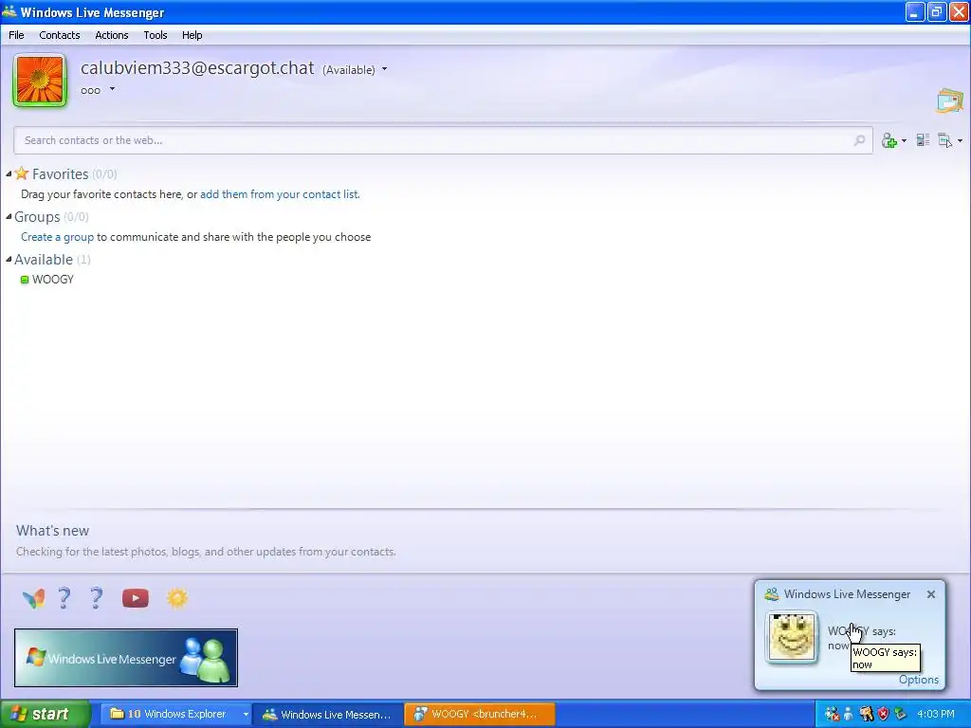Open the YouTube tab icon
This screenshot has width=971, height=728.
click(x=136, y=599)
